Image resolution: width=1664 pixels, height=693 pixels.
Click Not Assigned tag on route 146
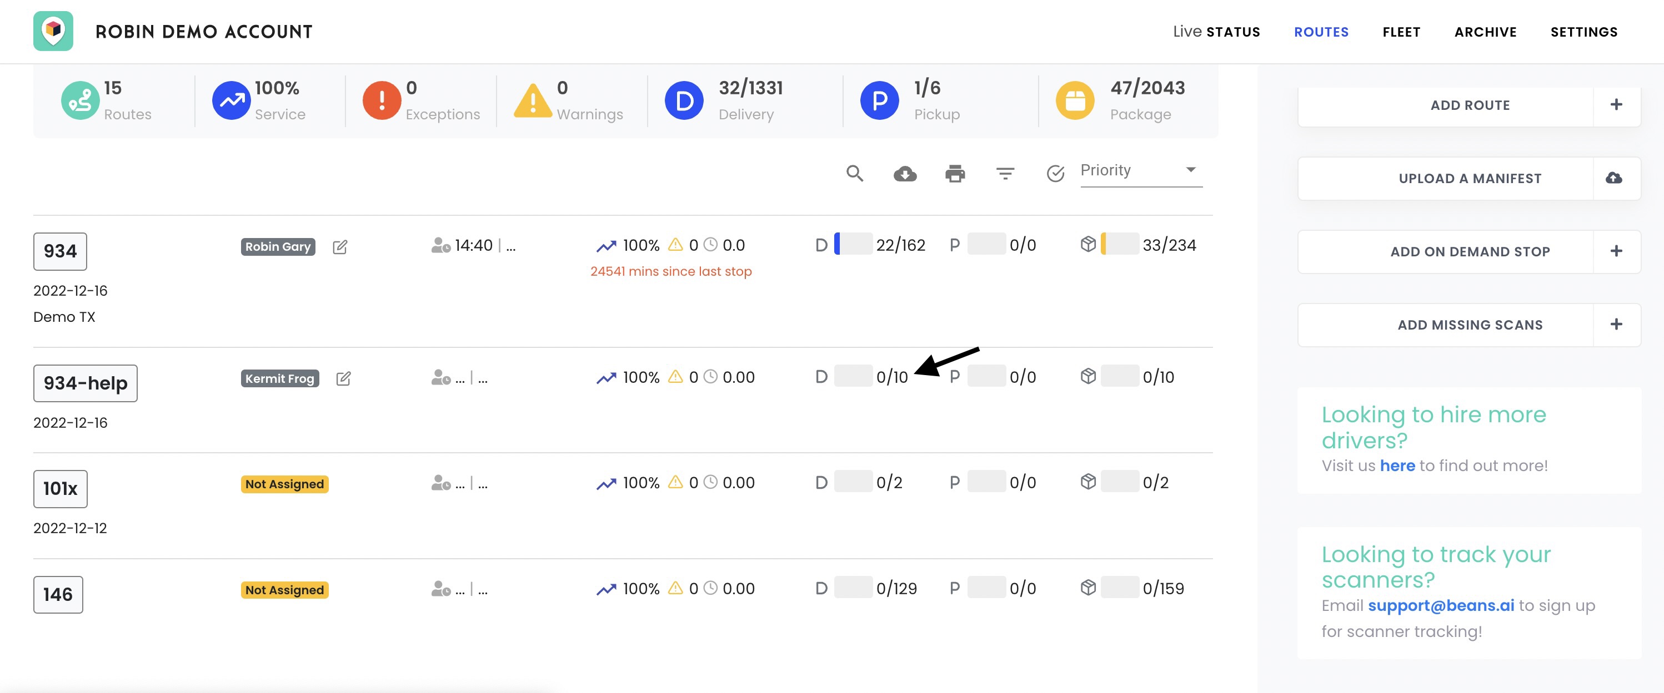click(x=284, y=590)
